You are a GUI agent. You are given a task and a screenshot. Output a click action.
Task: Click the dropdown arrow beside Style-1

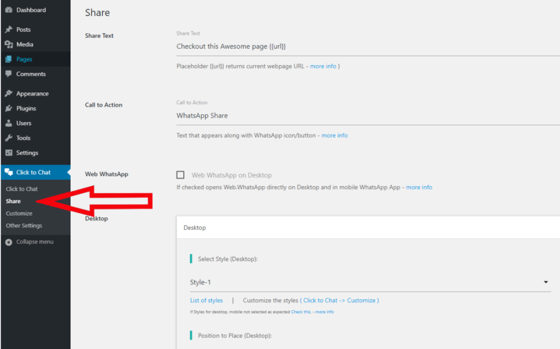coord(546,282)
